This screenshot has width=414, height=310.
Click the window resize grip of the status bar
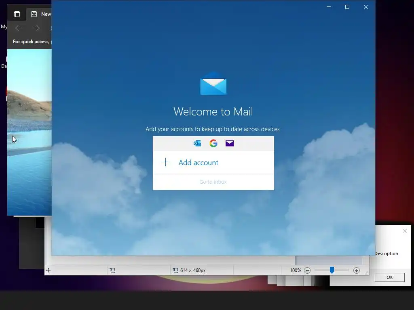point(366,273)
